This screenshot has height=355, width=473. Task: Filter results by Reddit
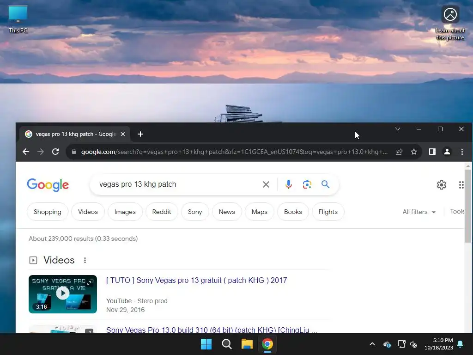[162, 212]
